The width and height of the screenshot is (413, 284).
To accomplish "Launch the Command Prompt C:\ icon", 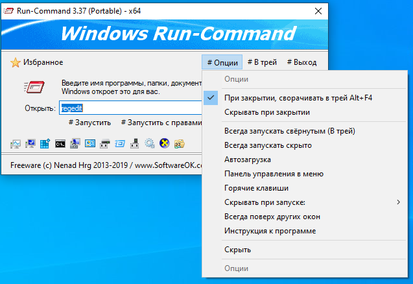I will (60, 144).
